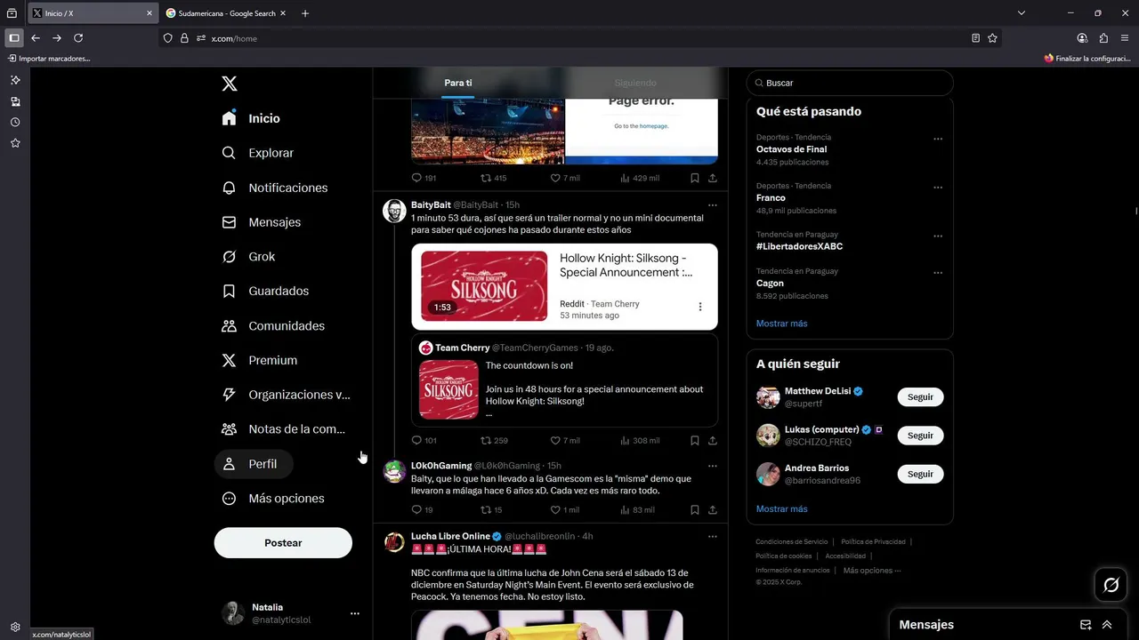
Task: Play the Silksong Special Announcement video thumbnail
Action: (484, 285)
